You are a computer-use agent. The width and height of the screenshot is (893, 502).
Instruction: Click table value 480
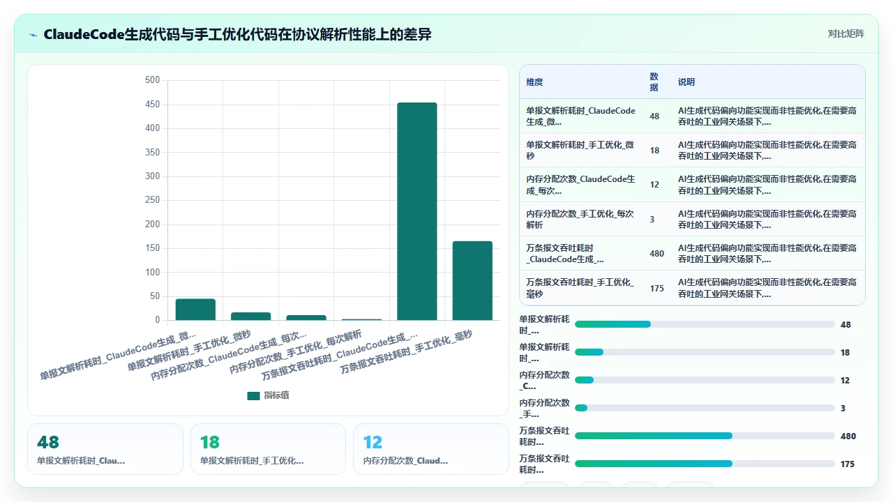[656, 254]
